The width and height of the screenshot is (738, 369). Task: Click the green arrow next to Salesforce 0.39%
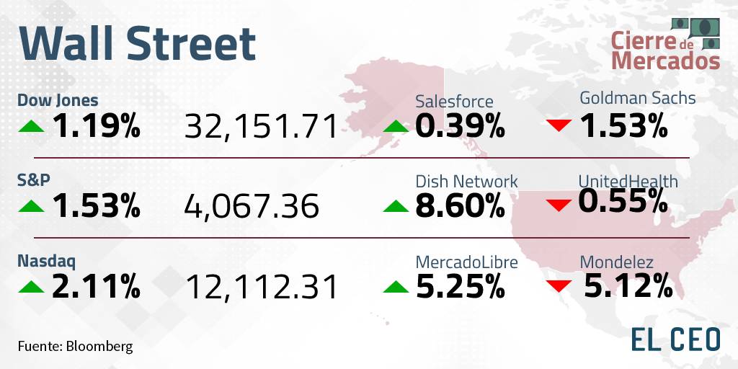point(396,126)
